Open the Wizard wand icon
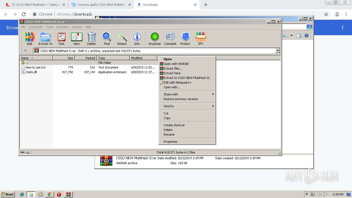The width and height of the screenshot is (352, 198). point(122,38)
